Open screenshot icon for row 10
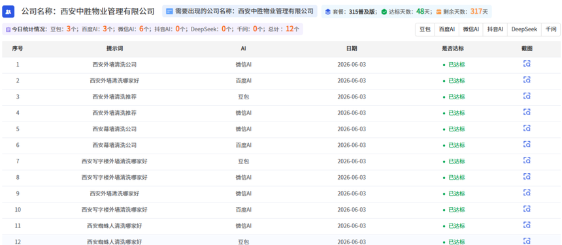The width and height of the screenshot is (562, 245). [527, 209]
